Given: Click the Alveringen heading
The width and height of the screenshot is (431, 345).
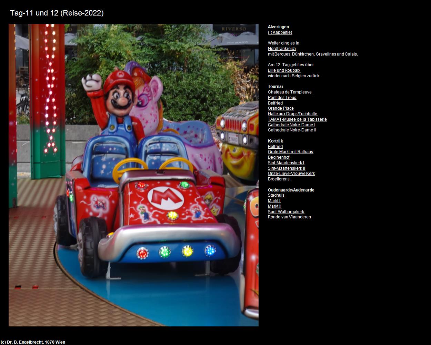Looking at the screenshot, I should coord(278,27).
